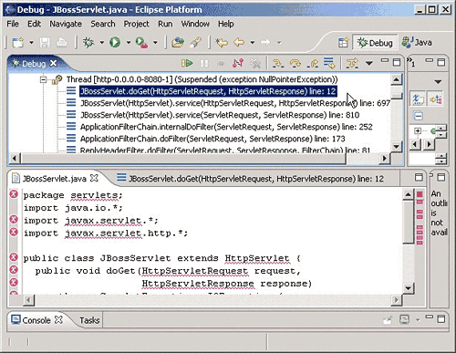The image size is (456, 353).
Task: Click the Save toolbar icon
Action: pyautogui.click(x=45, y=42)
